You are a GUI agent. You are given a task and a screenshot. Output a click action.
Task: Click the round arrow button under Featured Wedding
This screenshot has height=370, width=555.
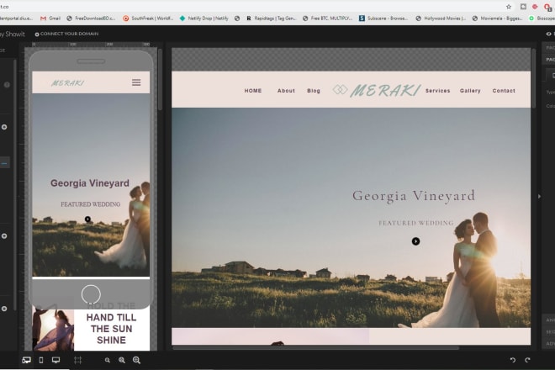pyautogui.click(x=415, y=241)
